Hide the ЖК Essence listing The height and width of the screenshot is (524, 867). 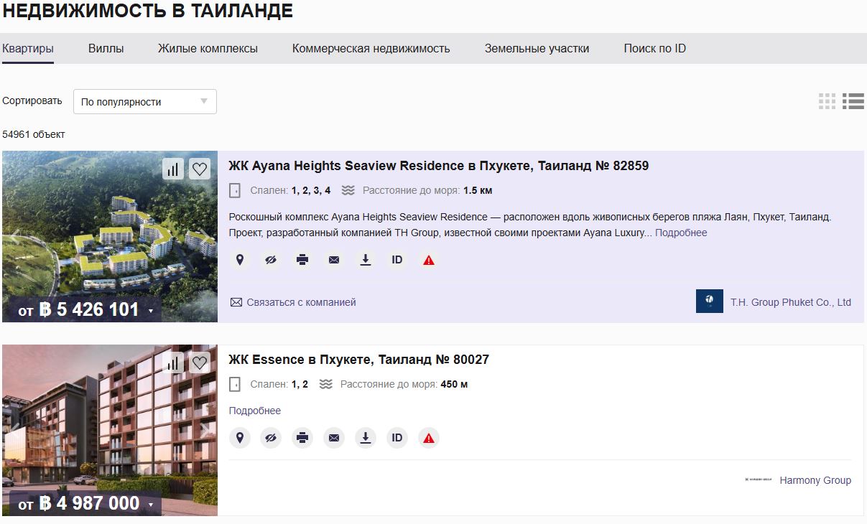click(x=271, y=437)
